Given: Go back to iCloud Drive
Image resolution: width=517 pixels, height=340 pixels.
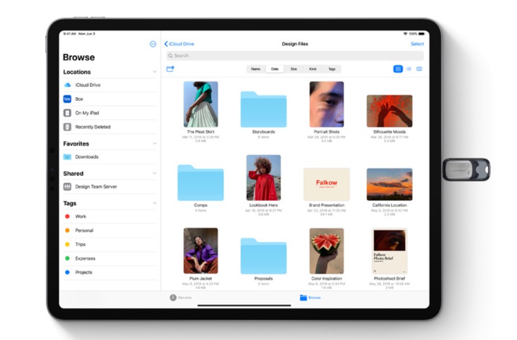Looking at the screenshot, I should (179, 44).
